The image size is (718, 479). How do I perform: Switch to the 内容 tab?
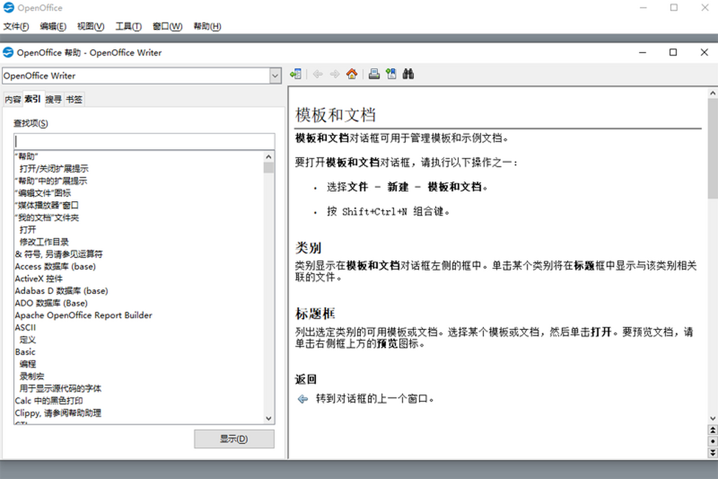click(13, 99)
